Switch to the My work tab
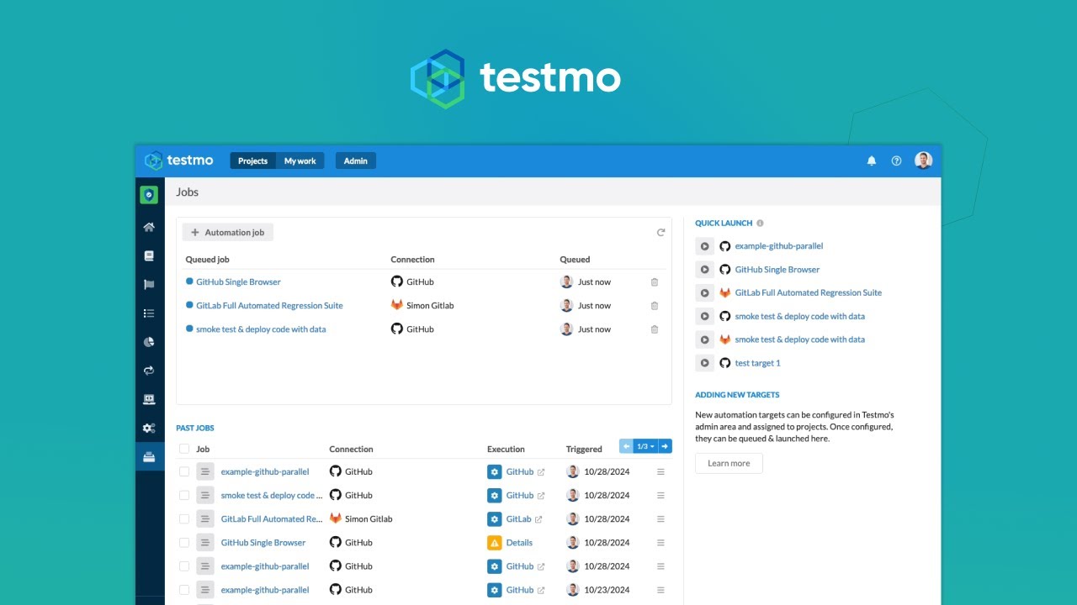This screenshot has height=605, width=1077. pos(300,160)
